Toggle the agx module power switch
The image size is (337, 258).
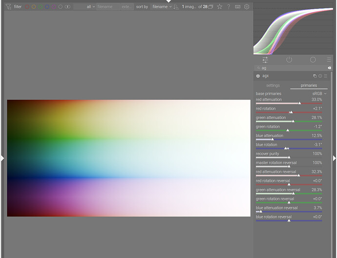[258, 76]
